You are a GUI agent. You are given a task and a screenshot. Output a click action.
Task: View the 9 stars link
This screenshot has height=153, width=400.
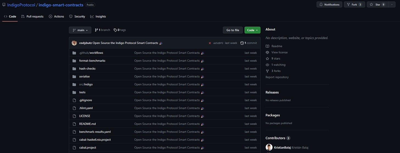[x=273, y=59]
